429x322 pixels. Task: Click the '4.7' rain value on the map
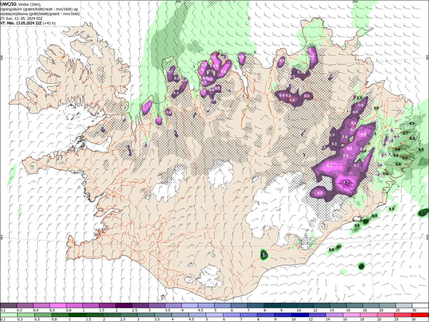pyautogui.click(x=263, y=255)
